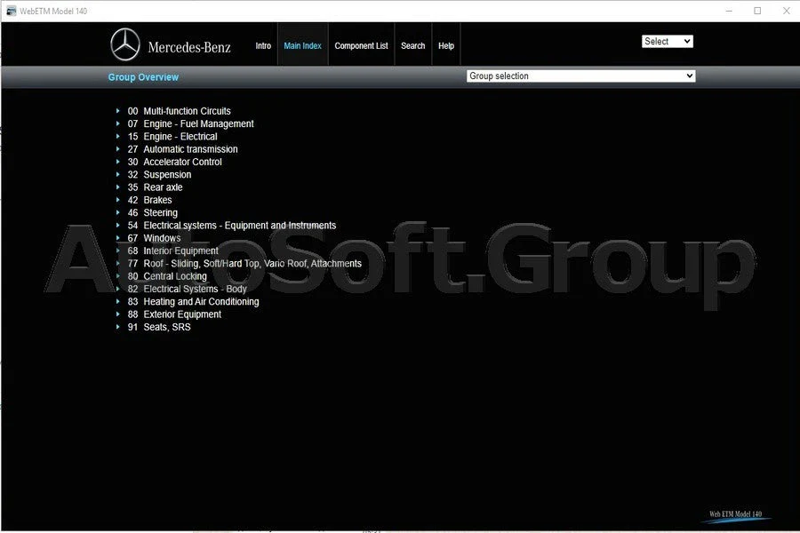Screen dimensions: 800x533
Task: Expand the 00 Multi-function Circuits group
Action: point(119,110)
